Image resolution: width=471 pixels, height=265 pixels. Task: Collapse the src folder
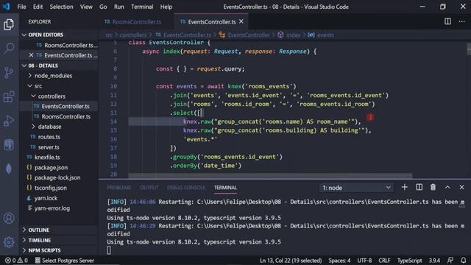click(x=38, y=86)
